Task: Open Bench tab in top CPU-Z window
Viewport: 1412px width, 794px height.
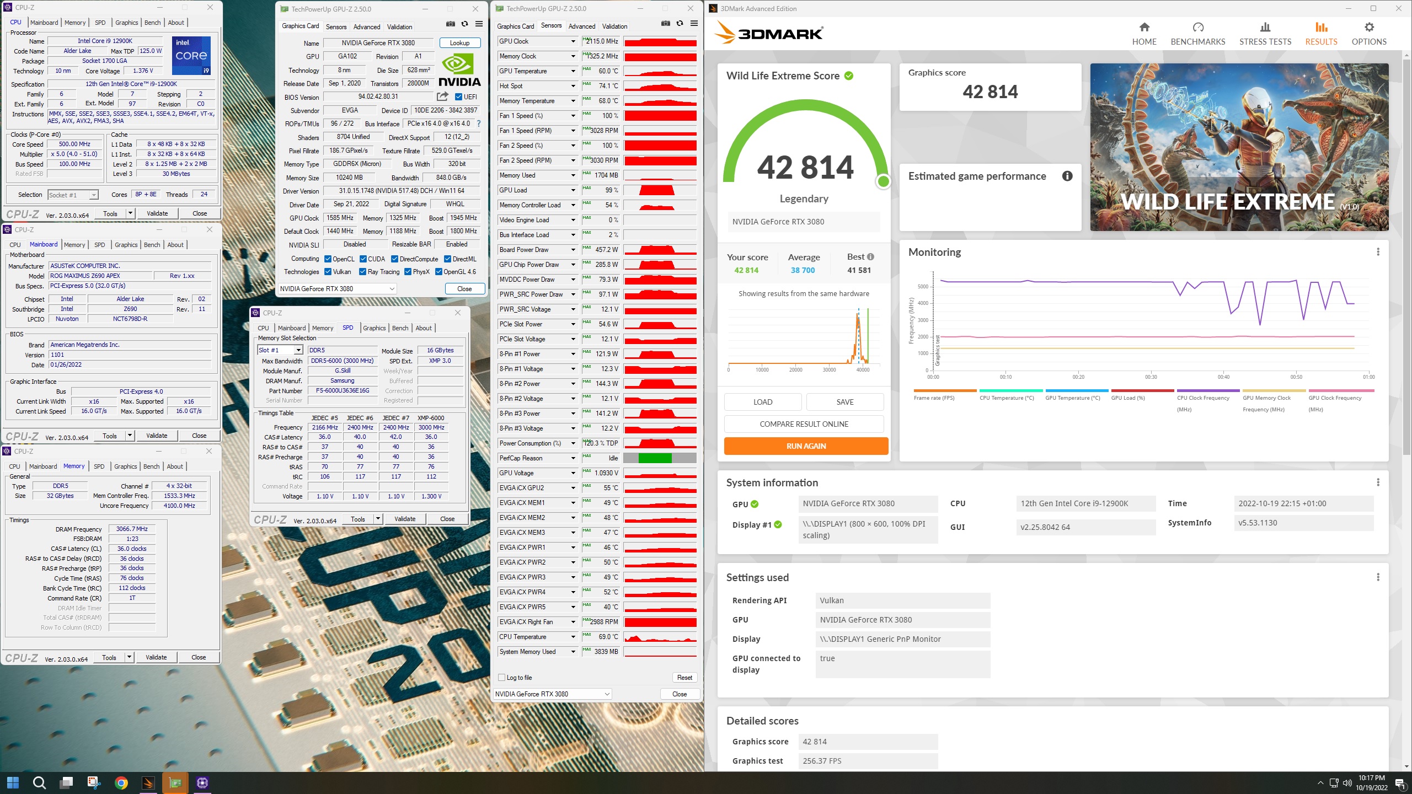Action: point(153,23)
